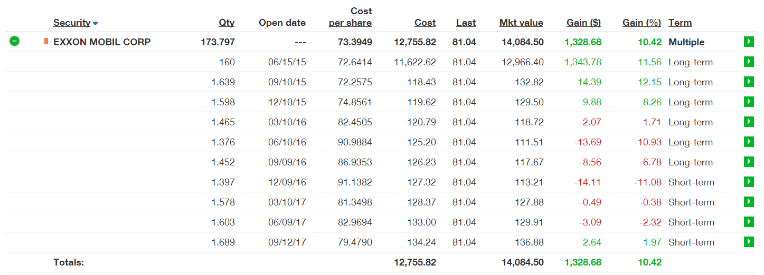The image size is (764, 275).
Task: Click the loss value -2.07
Action: coord(590,122)
